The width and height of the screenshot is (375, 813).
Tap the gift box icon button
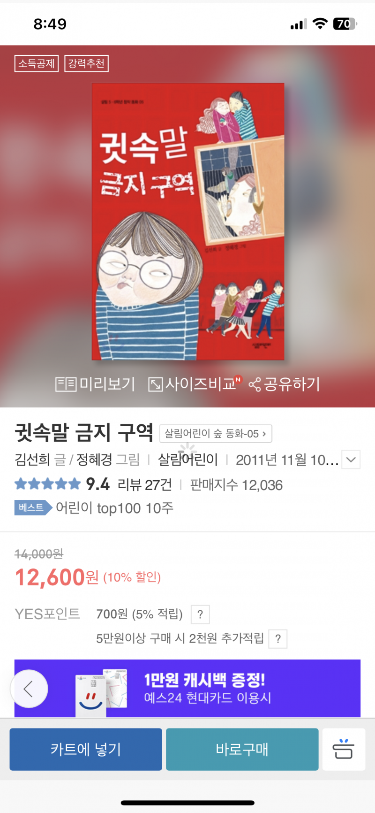click(x=344, y=749)
